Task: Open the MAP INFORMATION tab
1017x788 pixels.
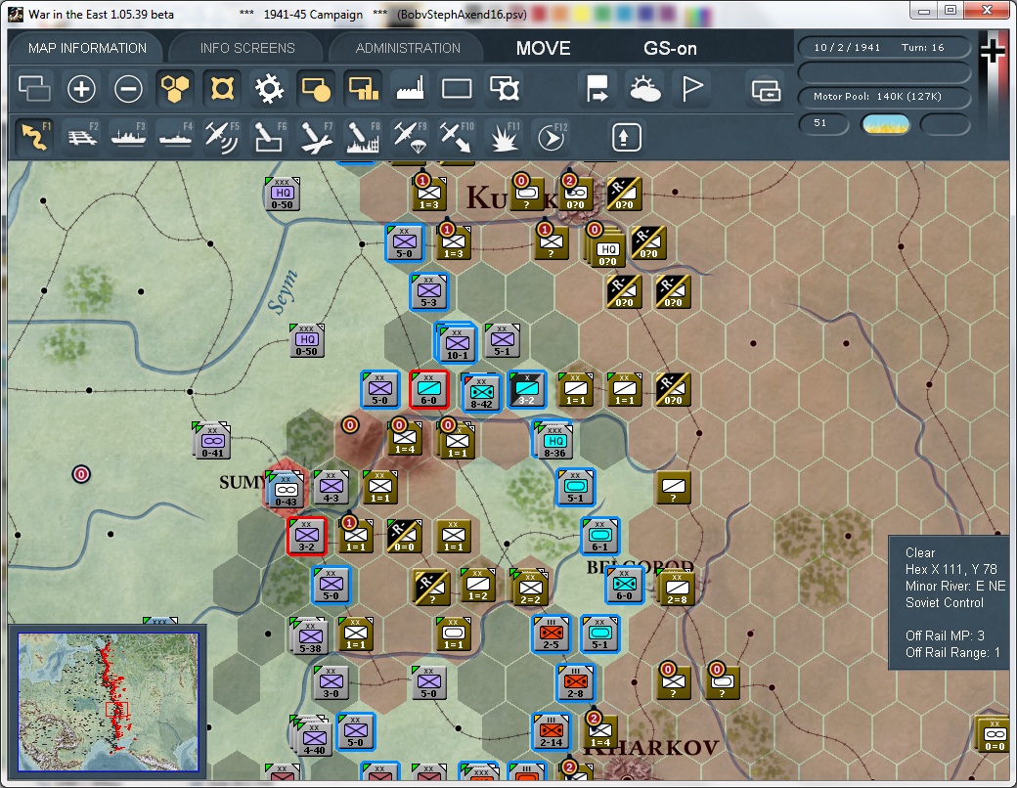Action: point(87,48)
